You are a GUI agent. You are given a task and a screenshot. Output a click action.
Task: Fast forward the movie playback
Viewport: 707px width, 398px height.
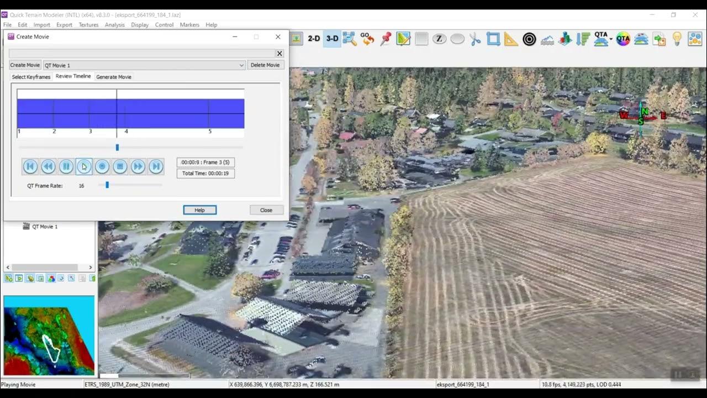(x=138, y=166)
